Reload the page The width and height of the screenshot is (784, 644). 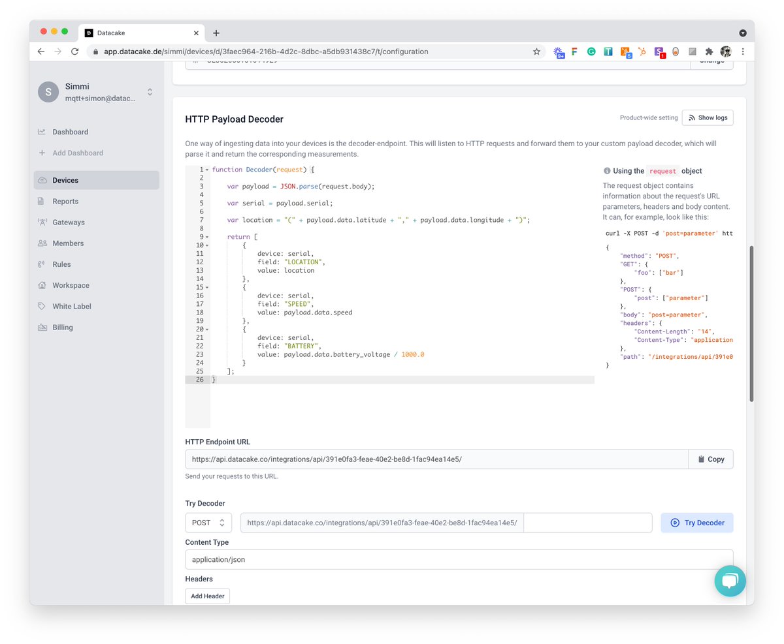pos(75,52)
